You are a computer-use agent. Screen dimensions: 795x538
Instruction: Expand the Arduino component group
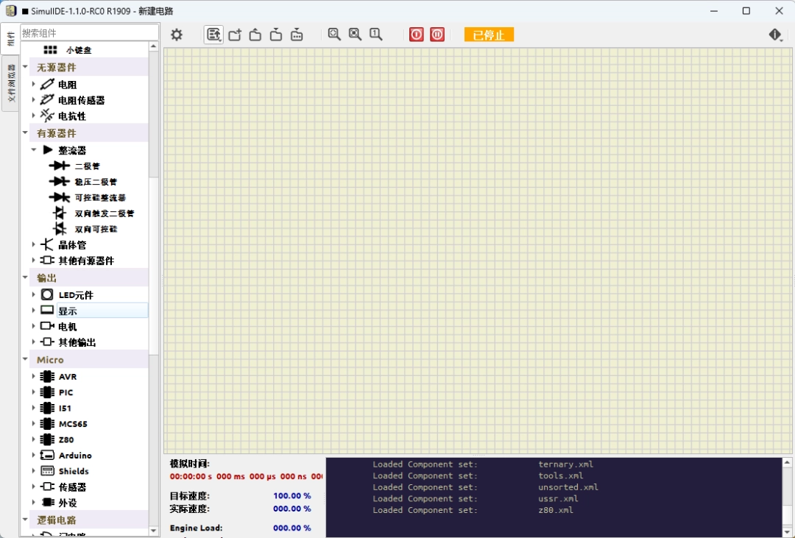tap(33, 455)
